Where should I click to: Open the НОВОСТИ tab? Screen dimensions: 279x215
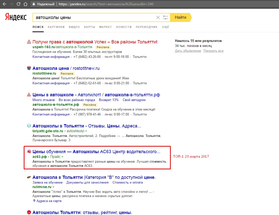124,27
